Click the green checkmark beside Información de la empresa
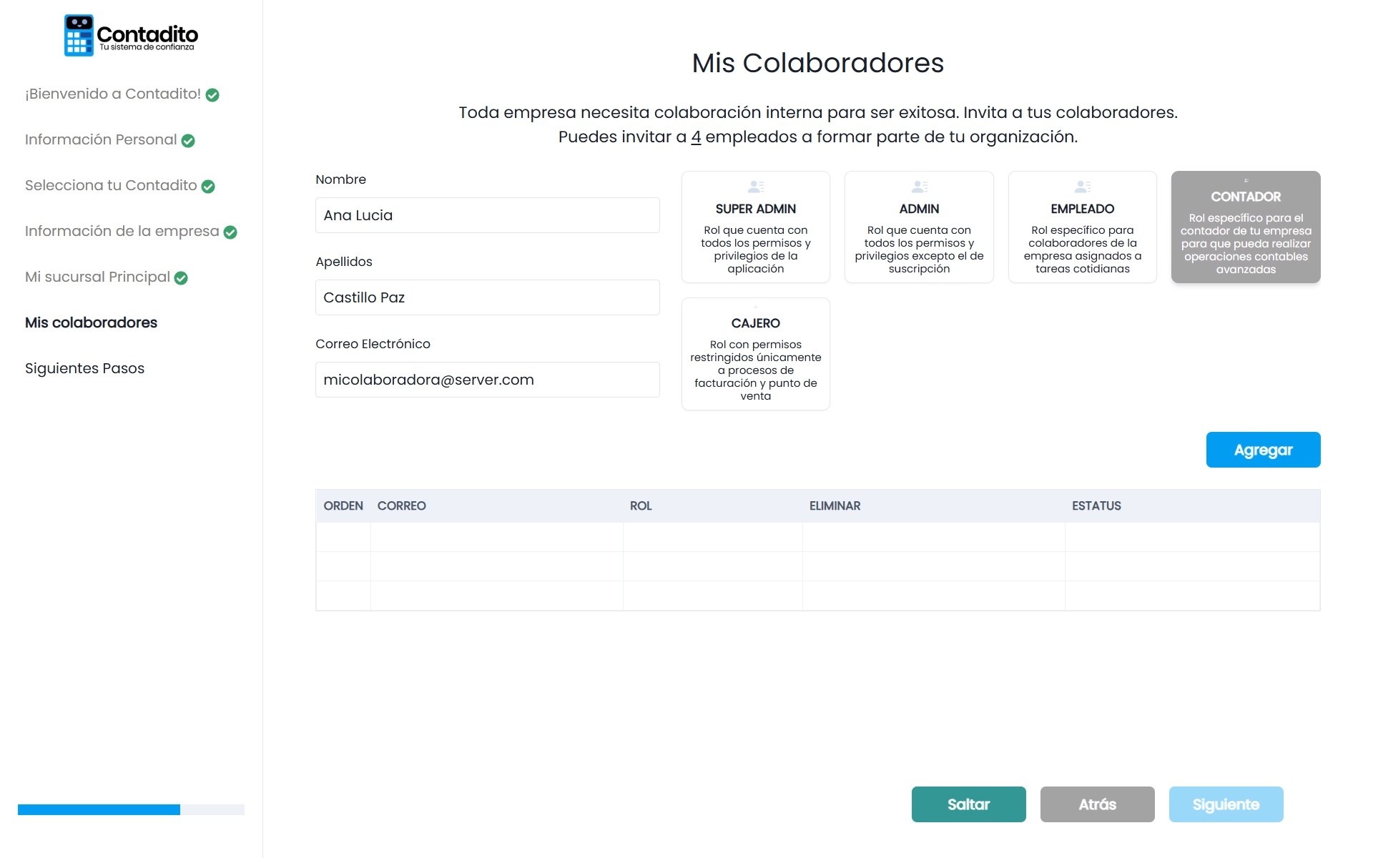 click(x=230, y=232)
